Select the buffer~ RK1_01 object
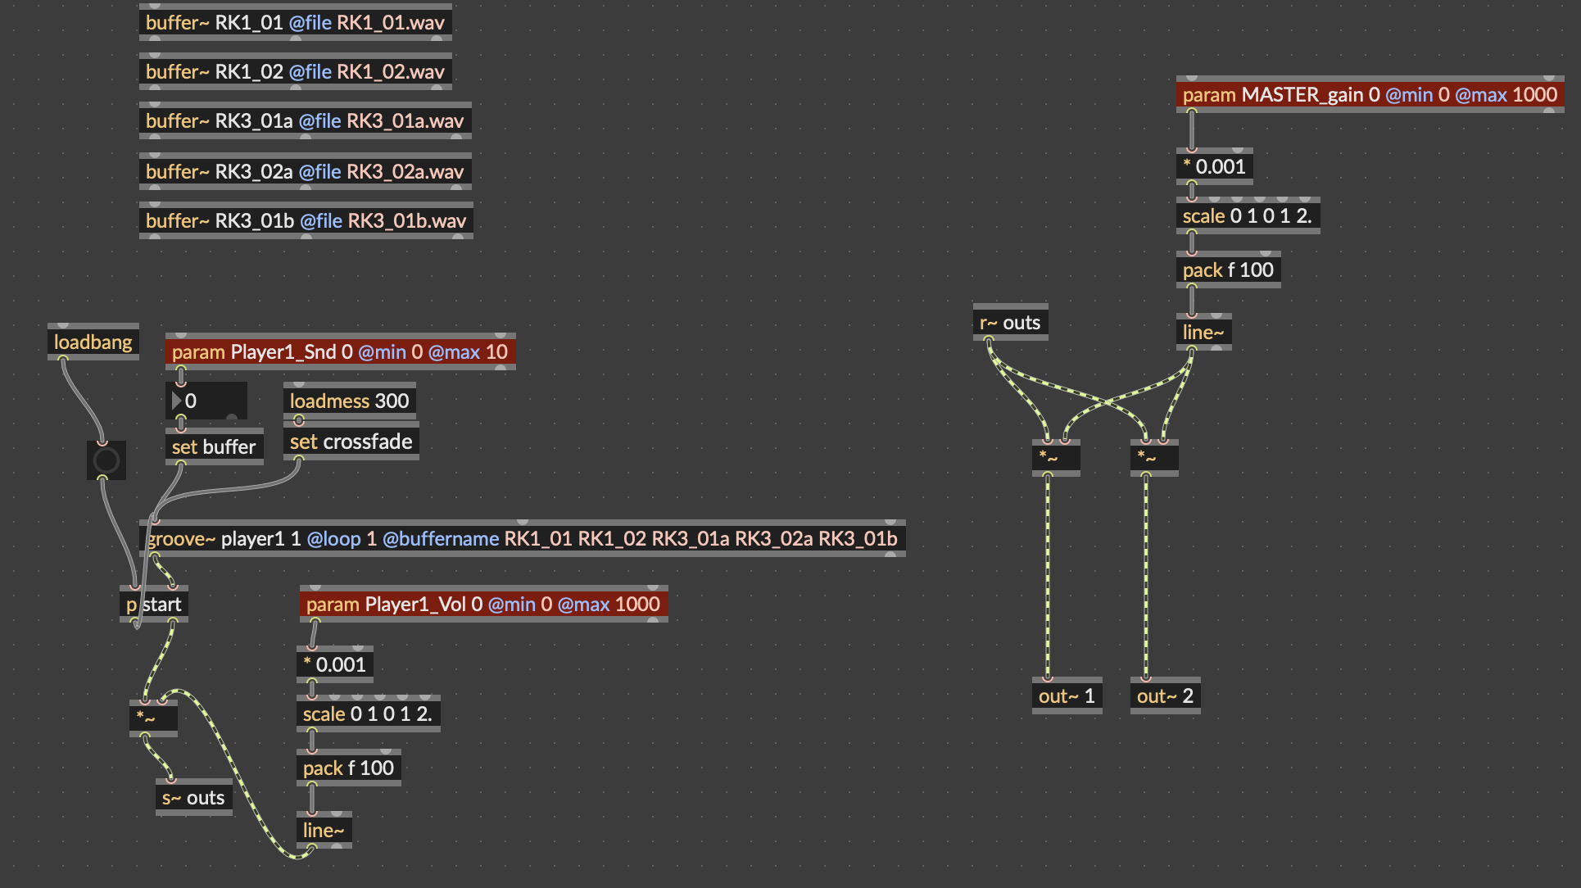 295,22
